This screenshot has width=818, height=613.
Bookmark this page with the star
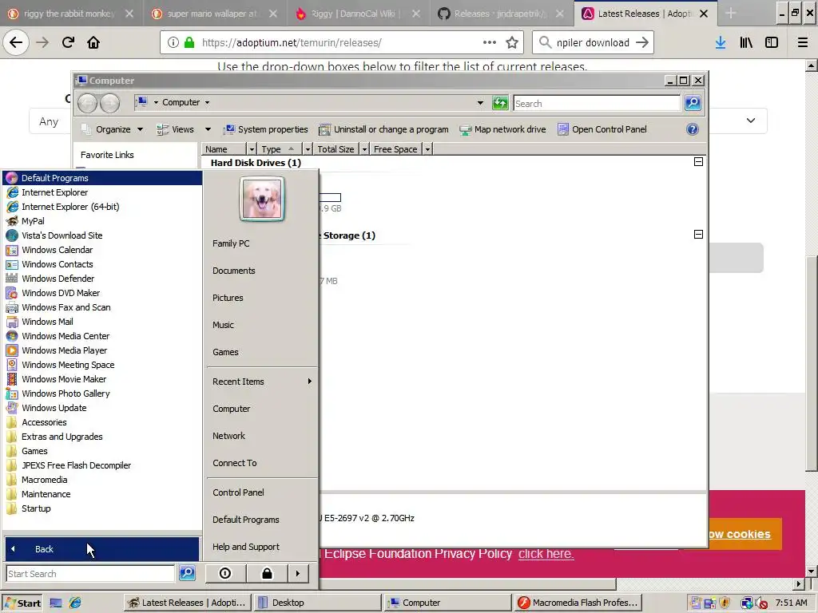[x=512, y=43]
